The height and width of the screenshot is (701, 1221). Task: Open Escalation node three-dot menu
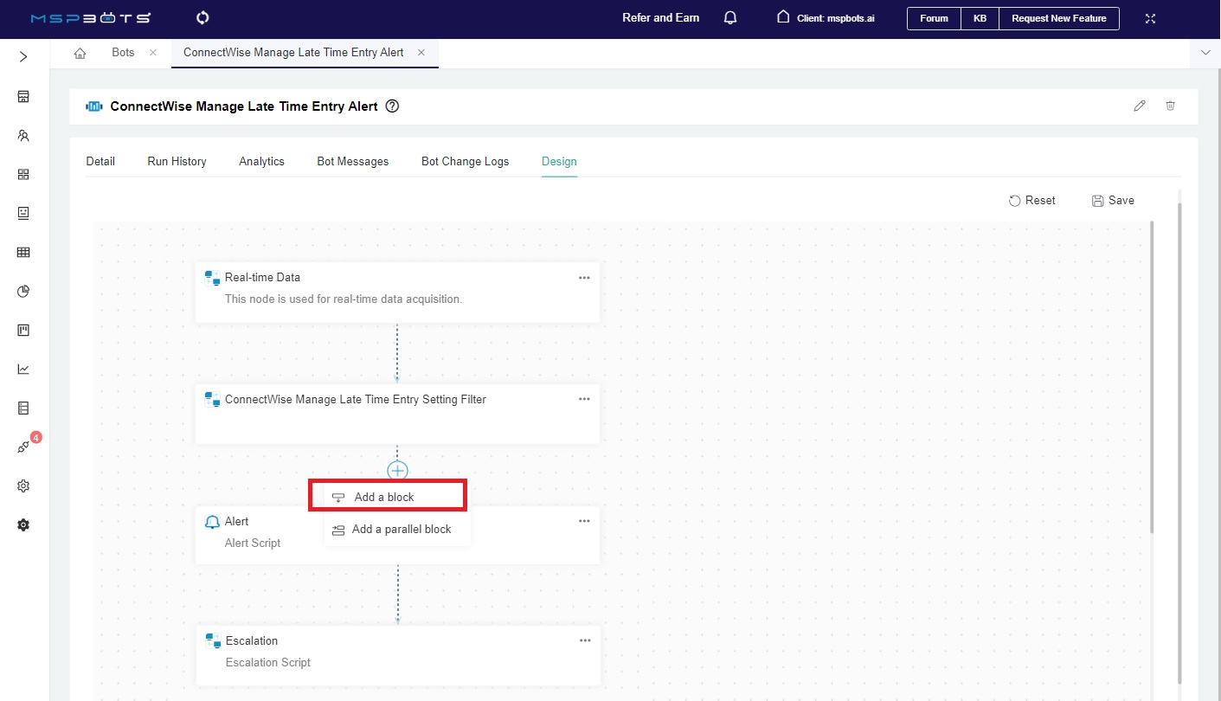coord(585,640)
